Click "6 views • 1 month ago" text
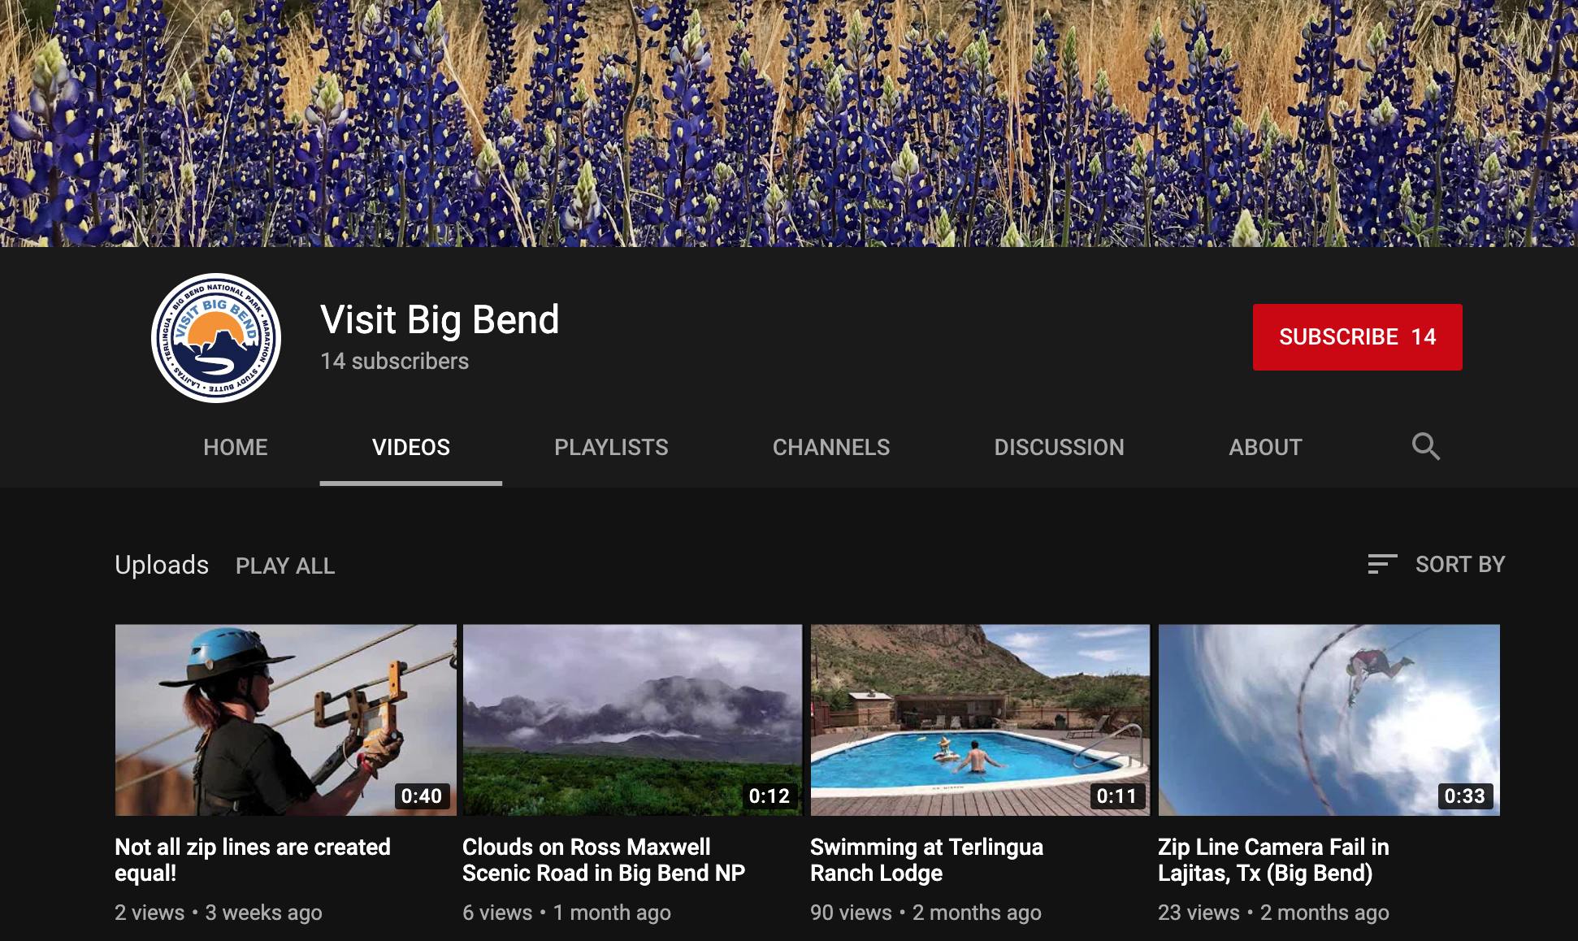The width and height of the screenshot is (1578, 941). coord(567,913)
